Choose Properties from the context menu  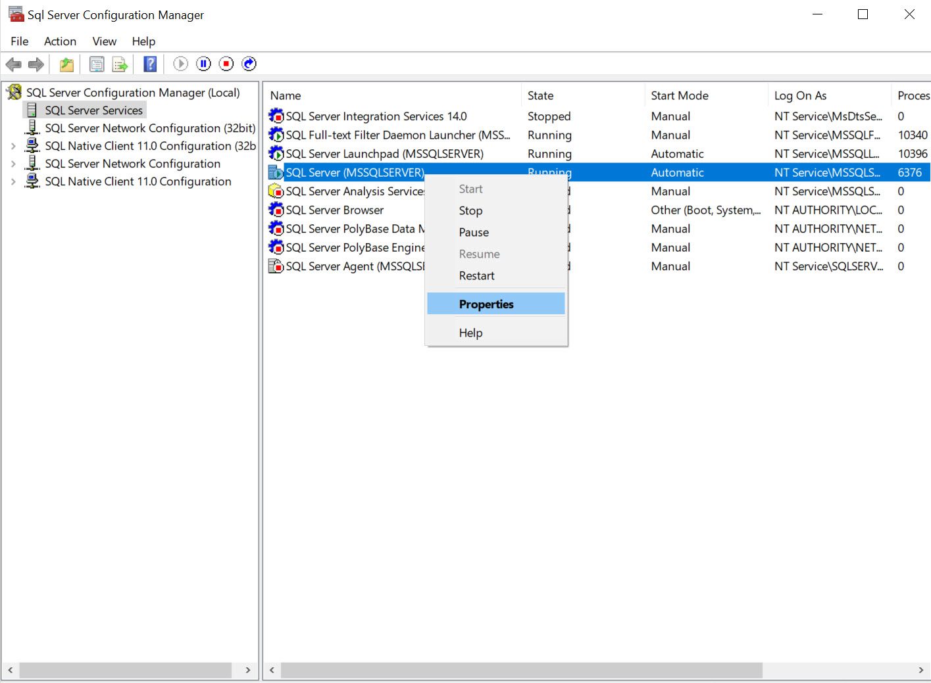[496, 304]
